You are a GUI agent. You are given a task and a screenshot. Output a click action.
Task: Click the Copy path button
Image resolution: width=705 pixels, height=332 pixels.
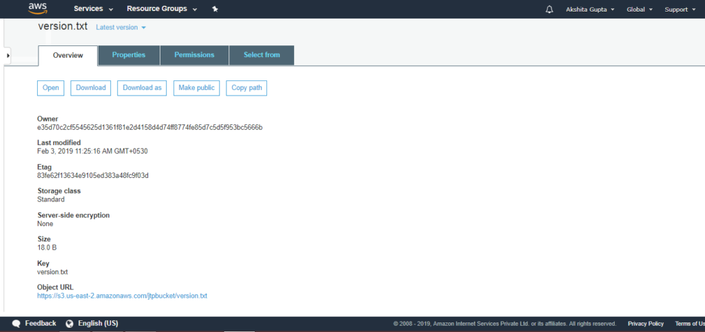(x=246, y=88)
